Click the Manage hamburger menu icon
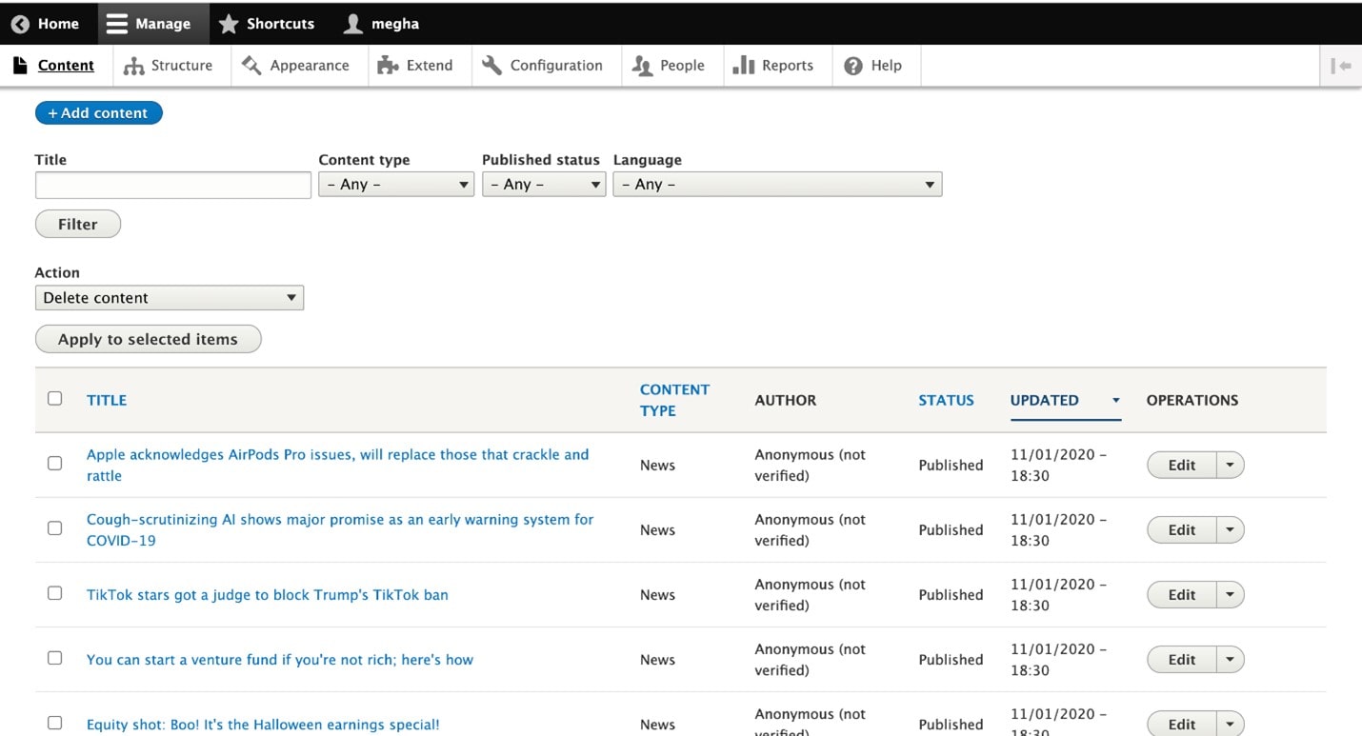The height and width of the screenshot is (736, 1362). click(117, 24)
